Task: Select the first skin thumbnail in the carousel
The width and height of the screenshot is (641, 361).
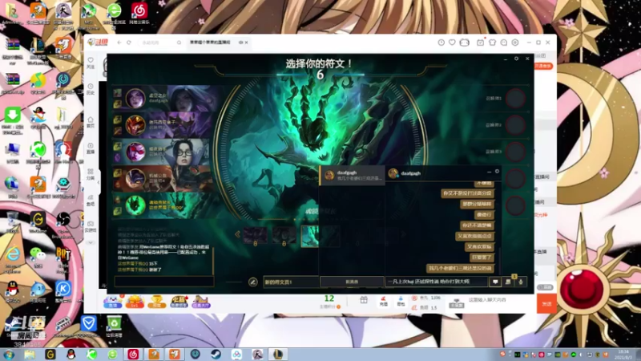Action: [256, 235]
